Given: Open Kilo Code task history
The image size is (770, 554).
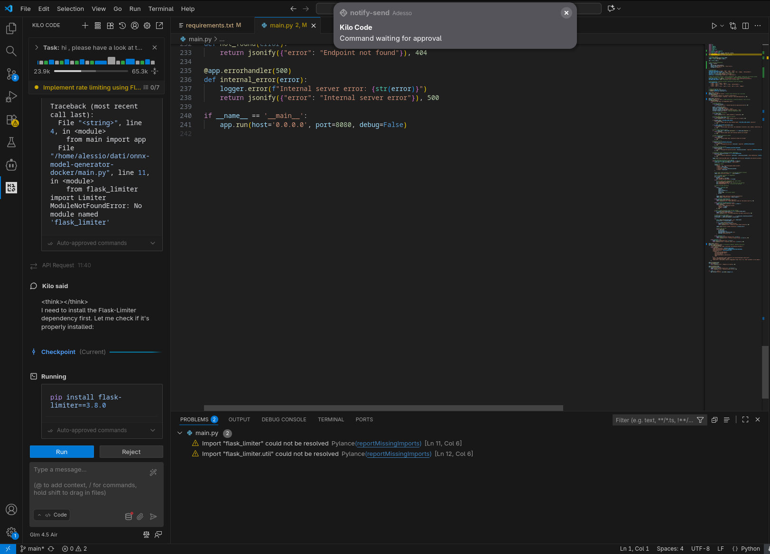Looking at the screenshot, I should [x=122, y=26].
